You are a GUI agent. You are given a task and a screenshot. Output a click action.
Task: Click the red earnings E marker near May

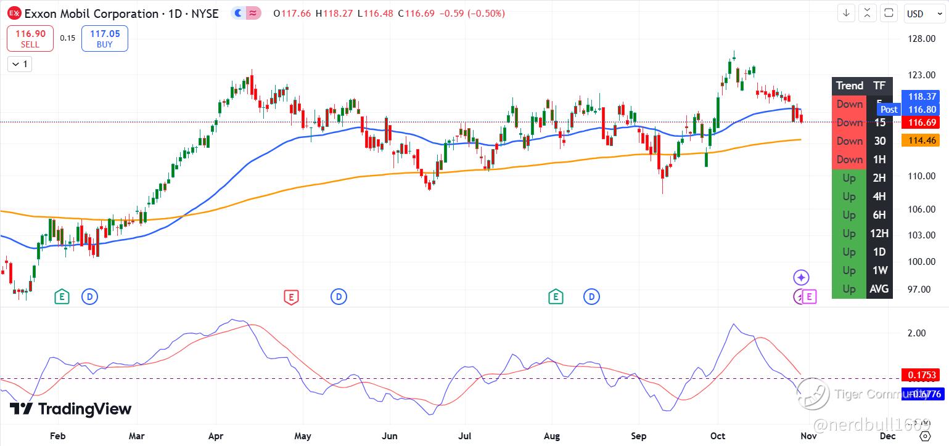[291, 297]
